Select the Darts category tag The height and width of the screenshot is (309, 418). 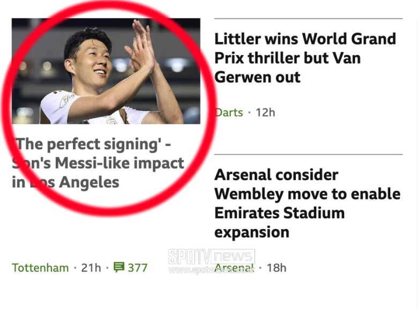(229, 112)
